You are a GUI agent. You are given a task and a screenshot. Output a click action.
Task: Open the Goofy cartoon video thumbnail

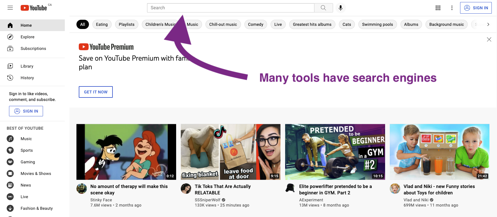coord(126,152)
